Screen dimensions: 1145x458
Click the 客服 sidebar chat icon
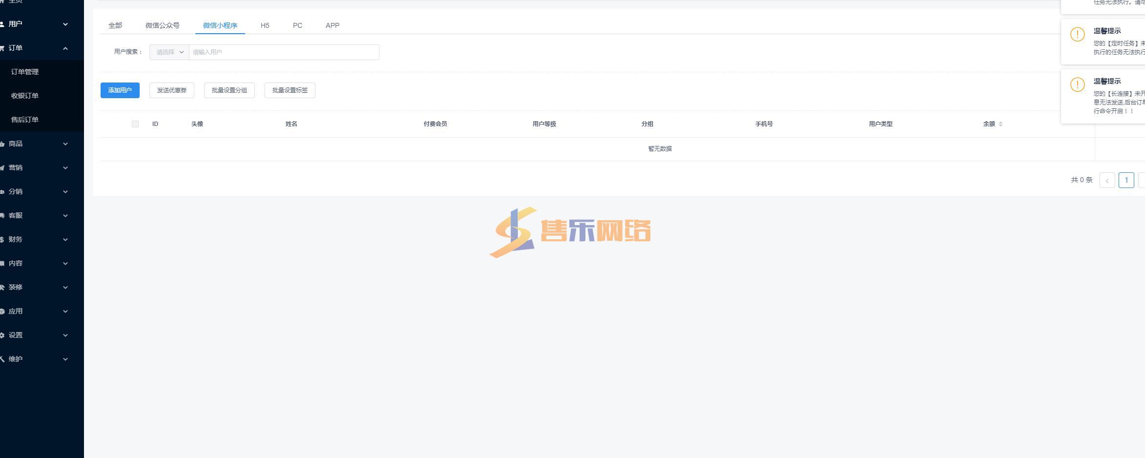point(2,215)
